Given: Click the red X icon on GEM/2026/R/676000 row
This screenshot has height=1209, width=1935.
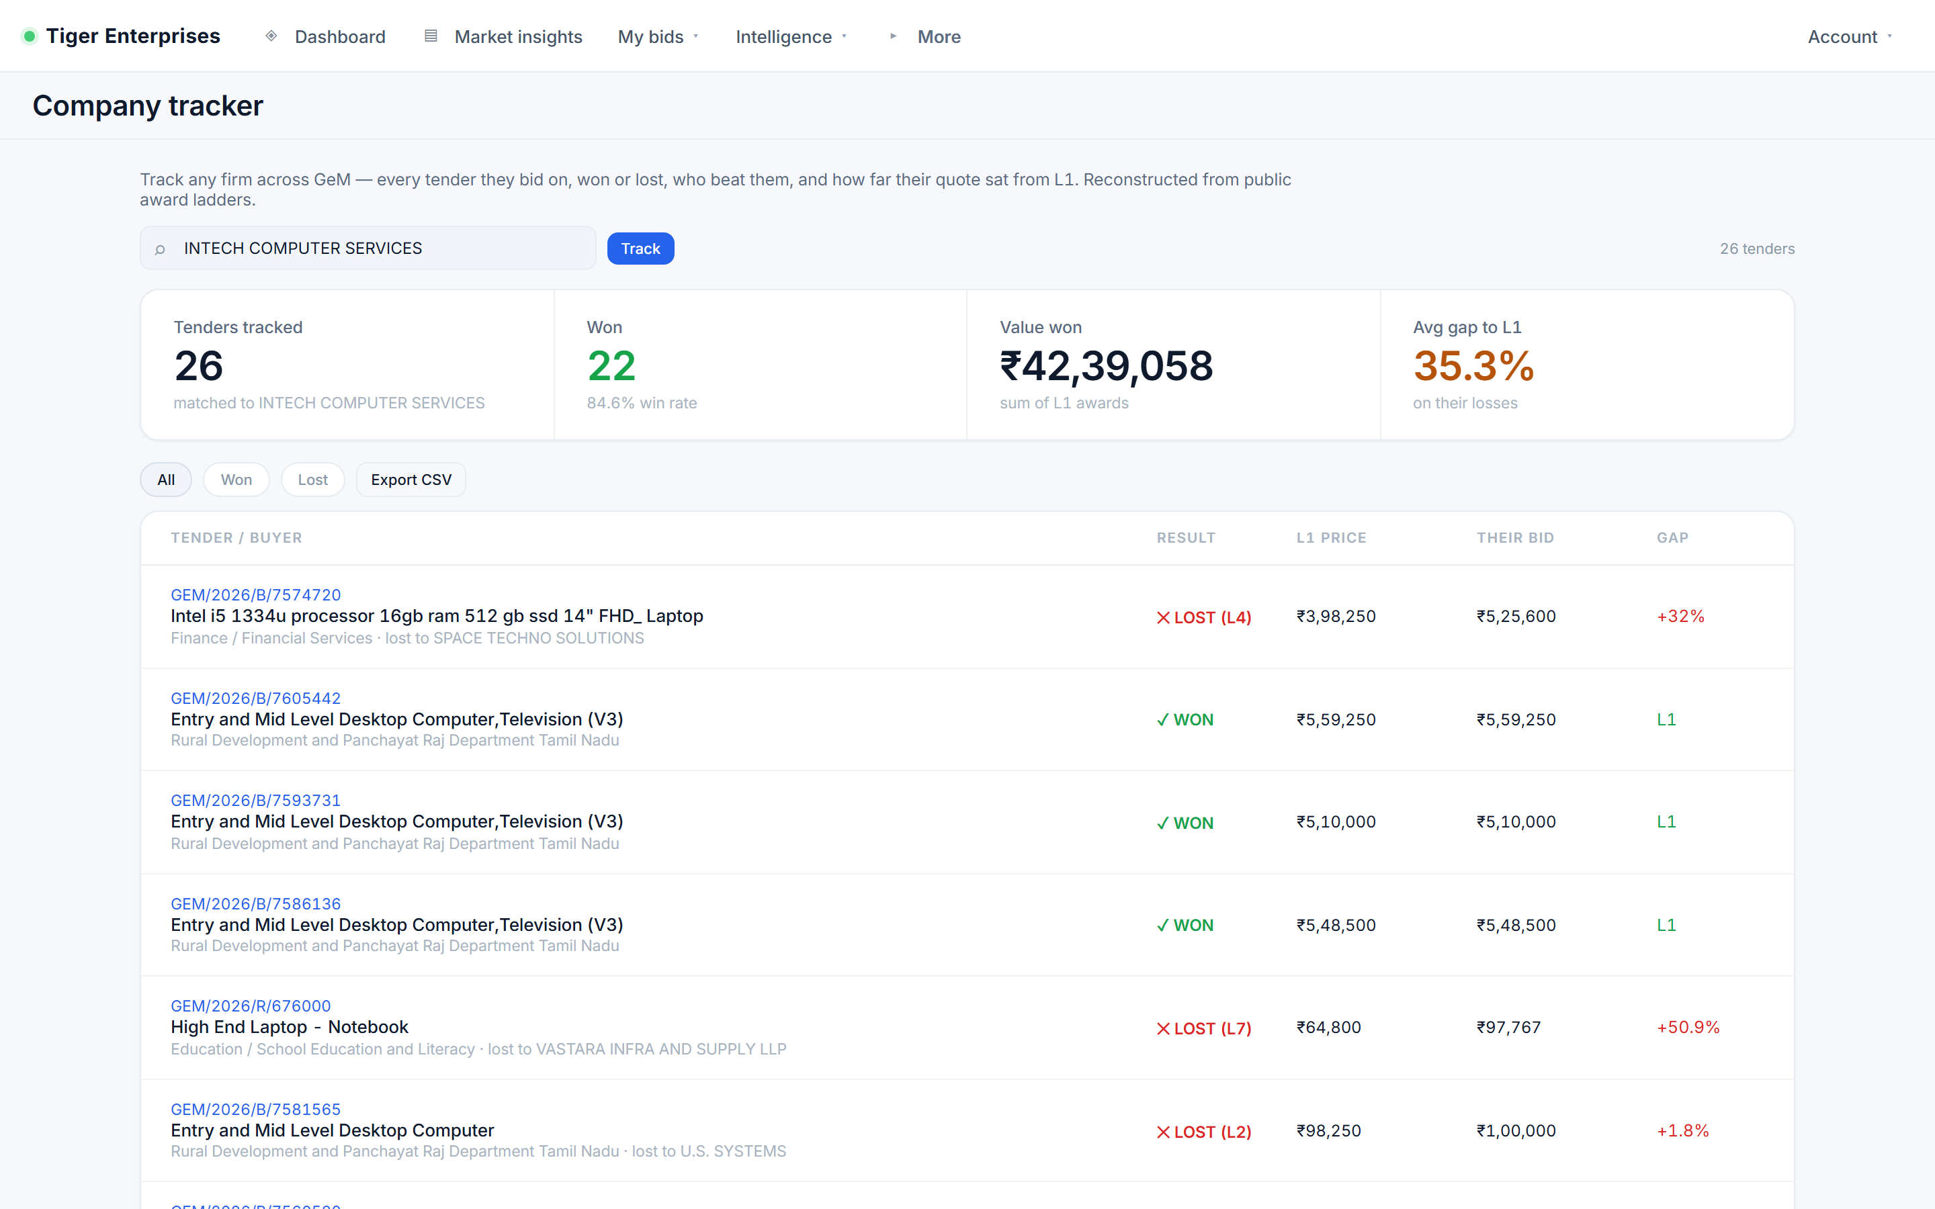Looking at the screenshot, I should click(x=1164, y=1028).
